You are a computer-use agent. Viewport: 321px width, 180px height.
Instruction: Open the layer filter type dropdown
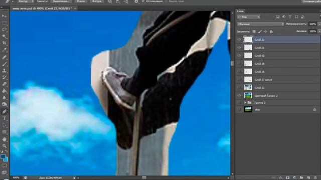tap(249, 17)
